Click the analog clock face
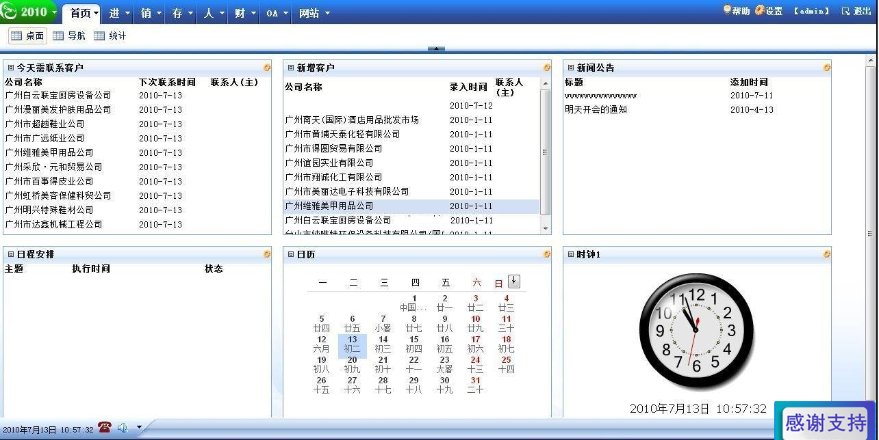 coord(696,331)
